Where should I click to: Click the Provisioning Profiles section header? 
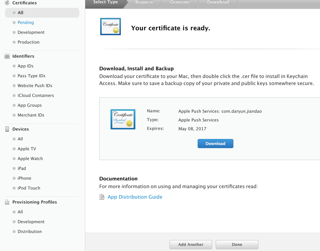point(34,202)
